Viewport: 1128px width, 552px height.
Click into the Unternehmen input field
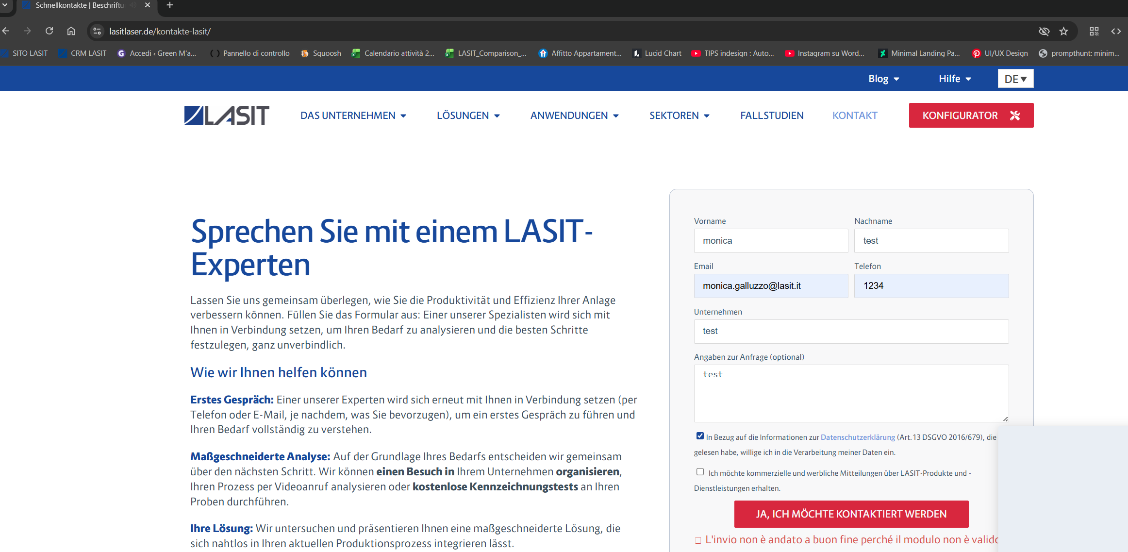coord(851,332)
